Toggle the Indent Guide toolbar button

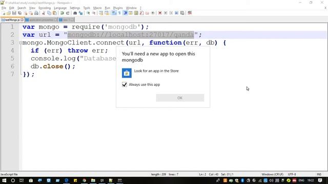click(x=125, y=13)
